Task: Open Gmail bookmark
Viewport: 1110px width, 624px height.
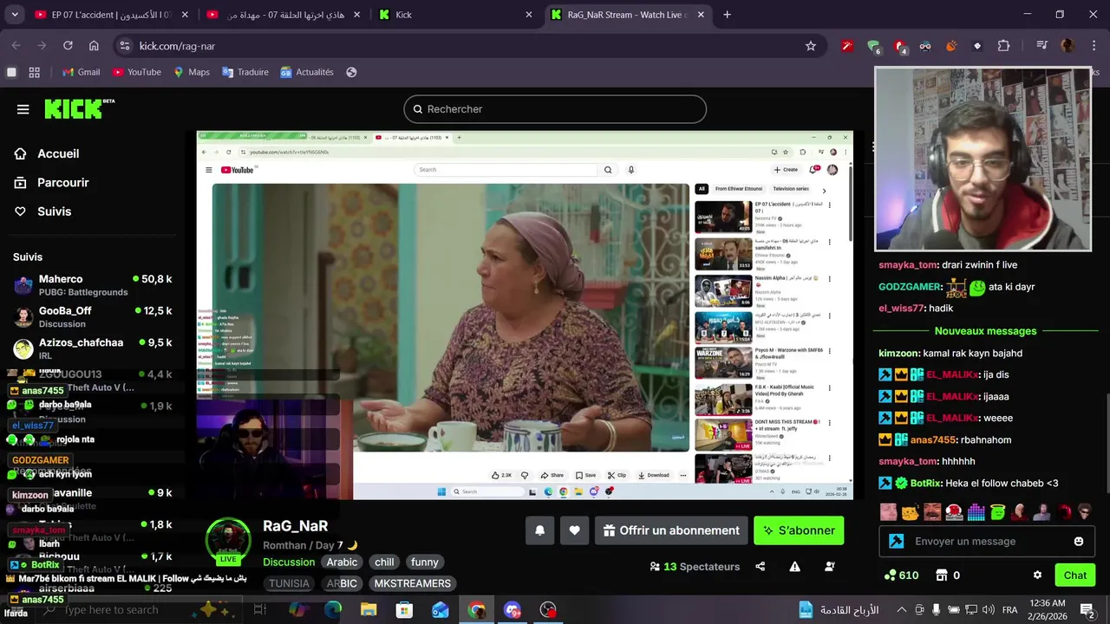Action: (x=80, y=72)
